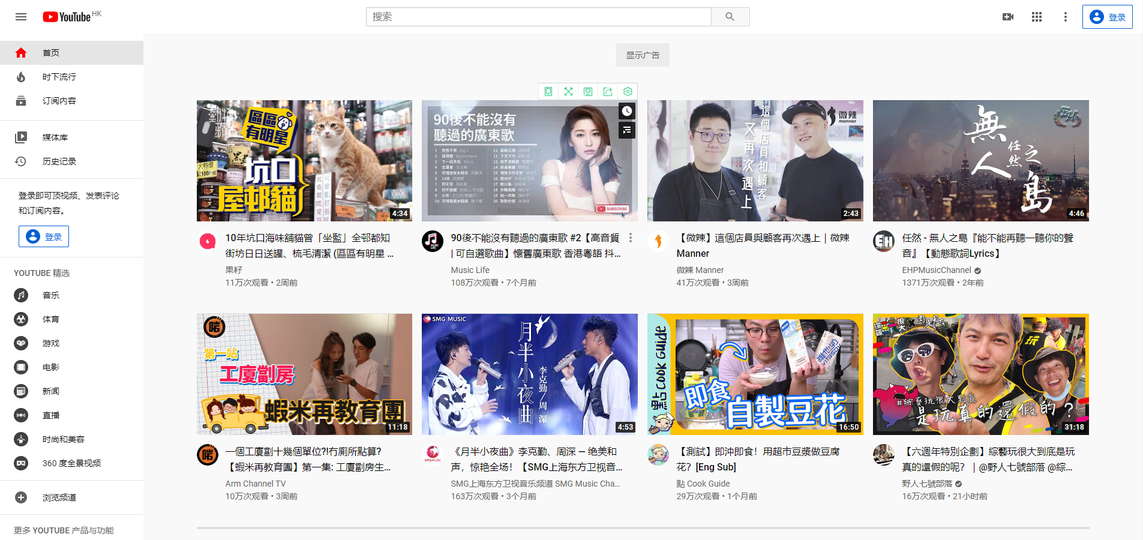The image size is (1143, 540).
Task: Toggle mobile view in the green toolbar
Action: pos(548,91)
